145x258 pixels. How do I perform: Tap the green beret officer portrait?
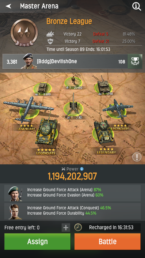click(15, 194)
